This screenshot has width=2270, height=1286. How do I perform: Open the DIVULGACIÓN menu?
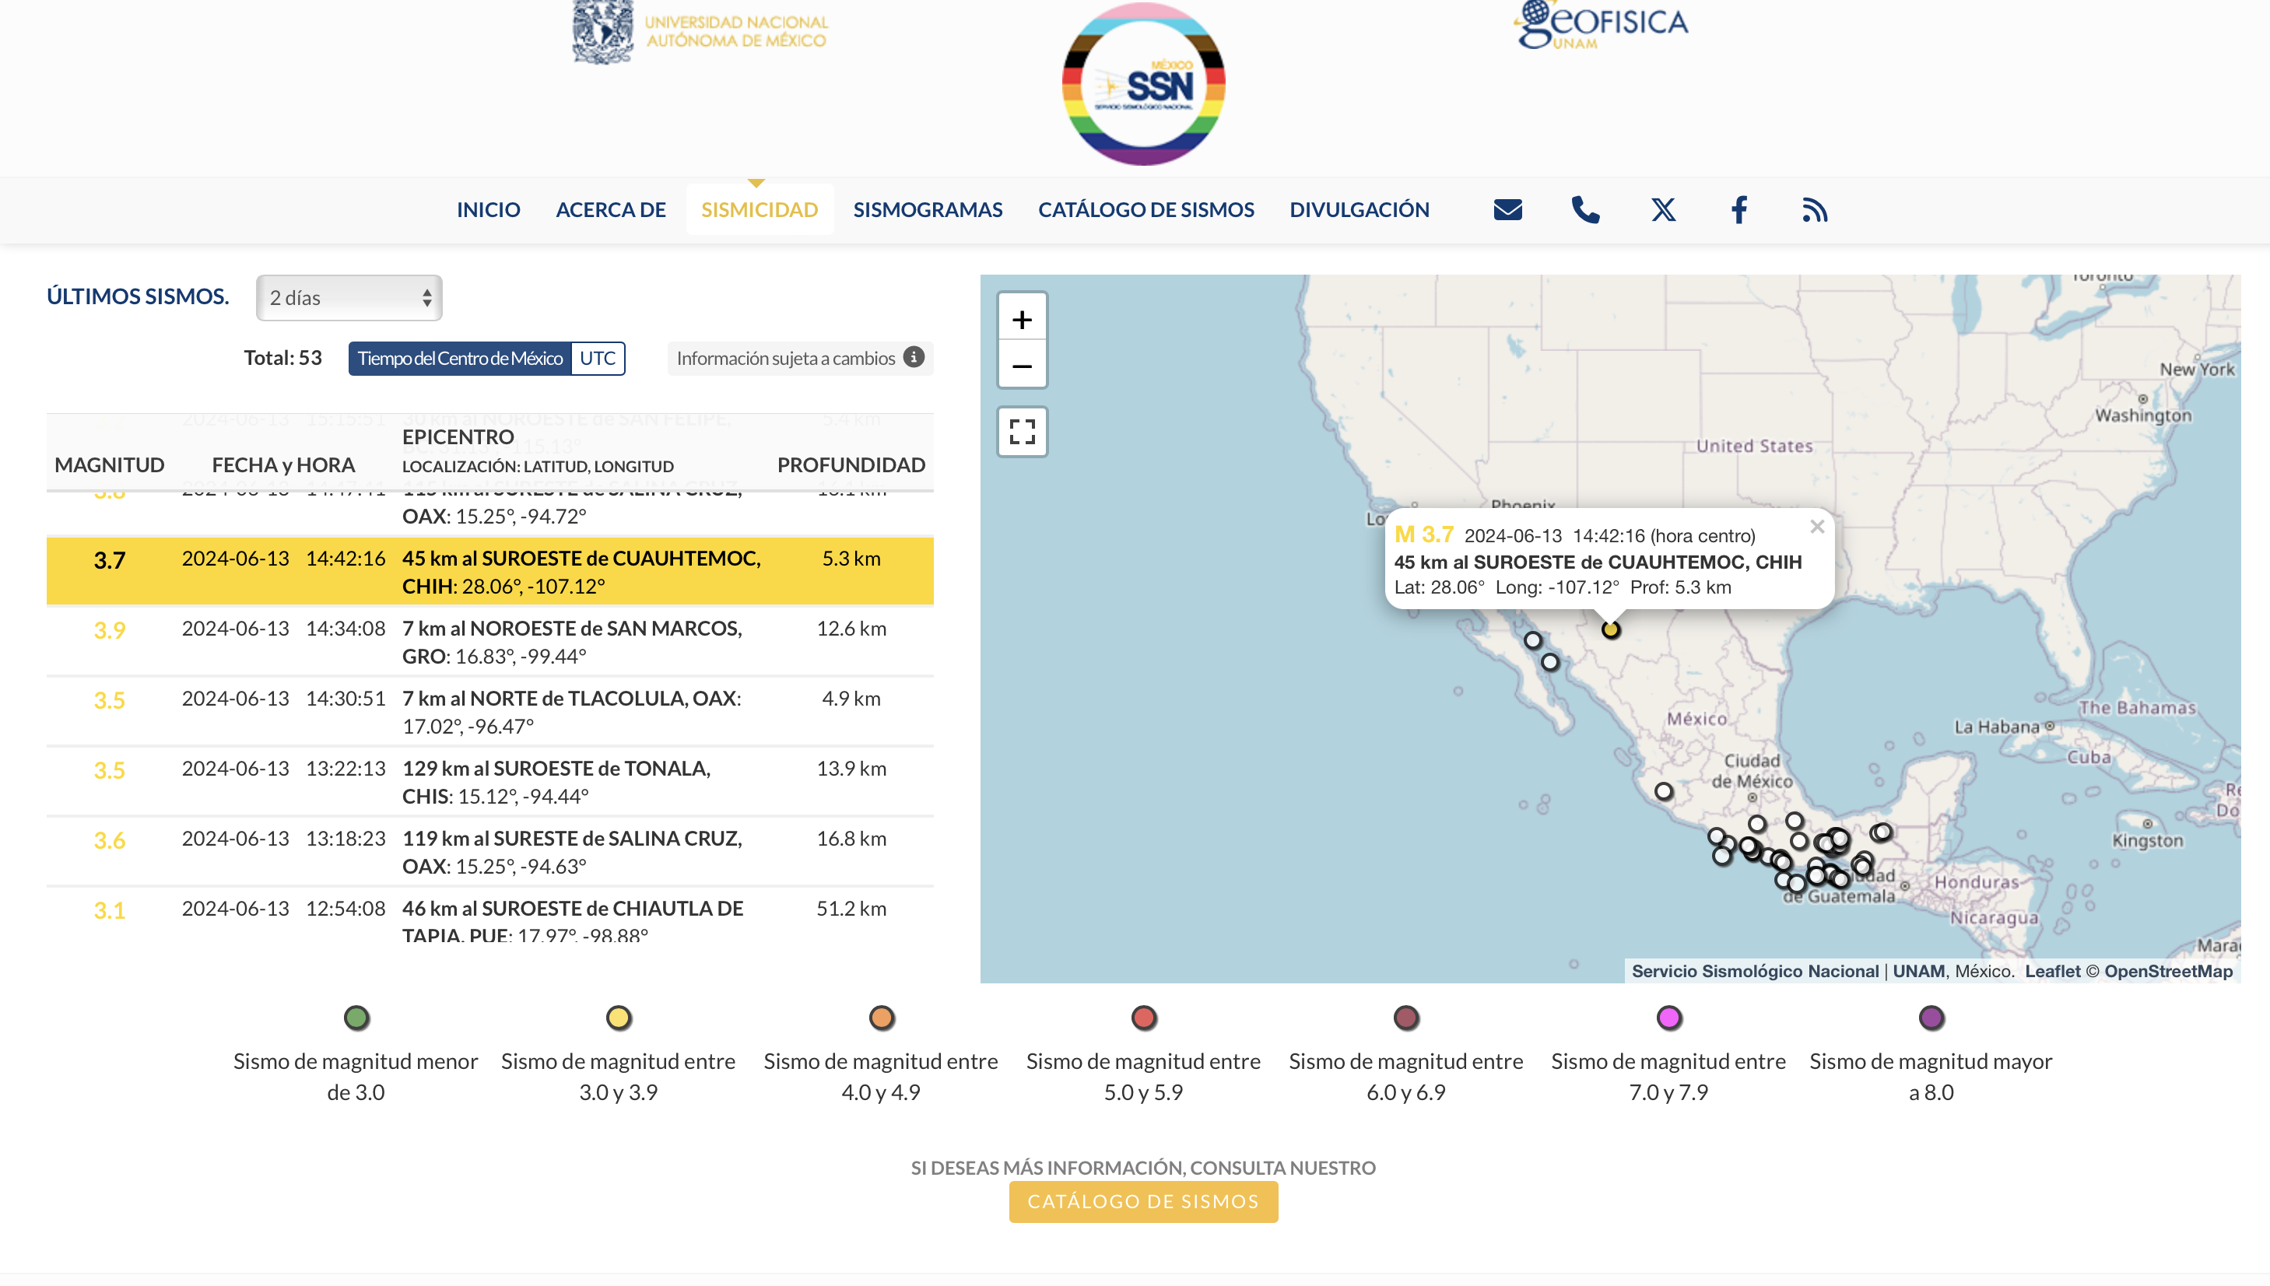click(x=1360, y=209)
